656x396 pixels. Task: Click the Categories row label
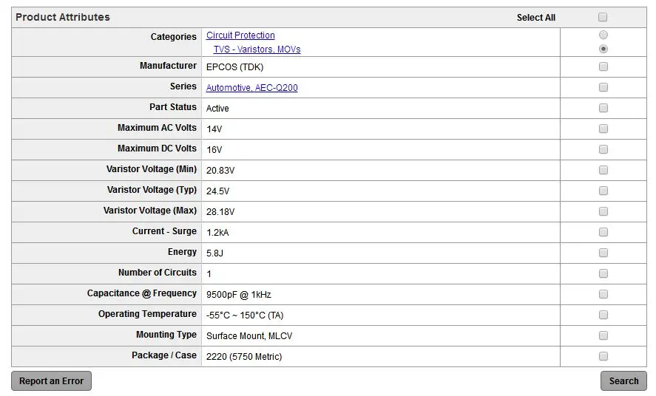[x=174, y=37]
